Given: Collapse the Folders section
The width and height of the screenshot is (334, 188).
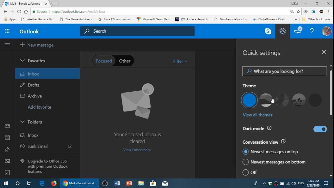Looking at the screenshot, I should pos(22,122).
